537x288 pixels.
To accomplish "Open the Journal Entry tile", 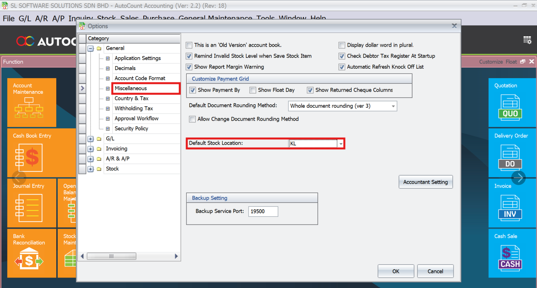I will coord(32,203).
